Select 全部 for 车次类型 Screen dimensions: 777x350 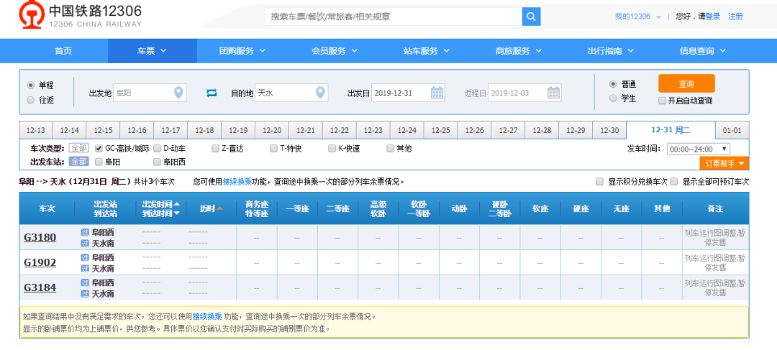(x=78, y=148)
